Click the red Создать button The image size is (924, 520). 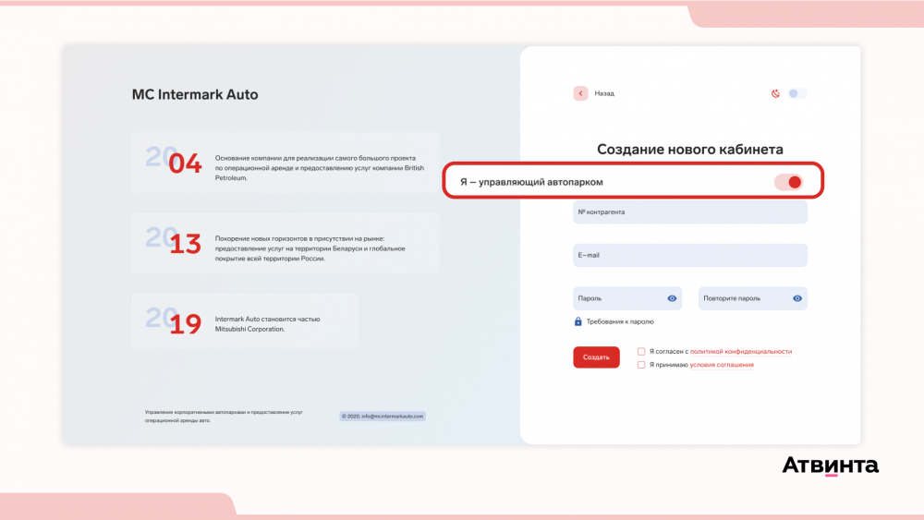tap(596, 357)
